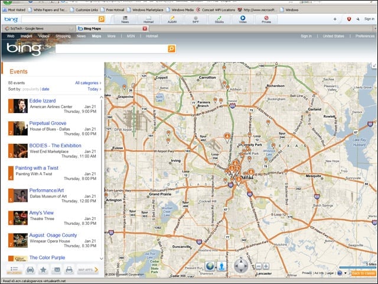Open the Painting with a Twist event
Screen dimensions: 378x284
[37, 168]
